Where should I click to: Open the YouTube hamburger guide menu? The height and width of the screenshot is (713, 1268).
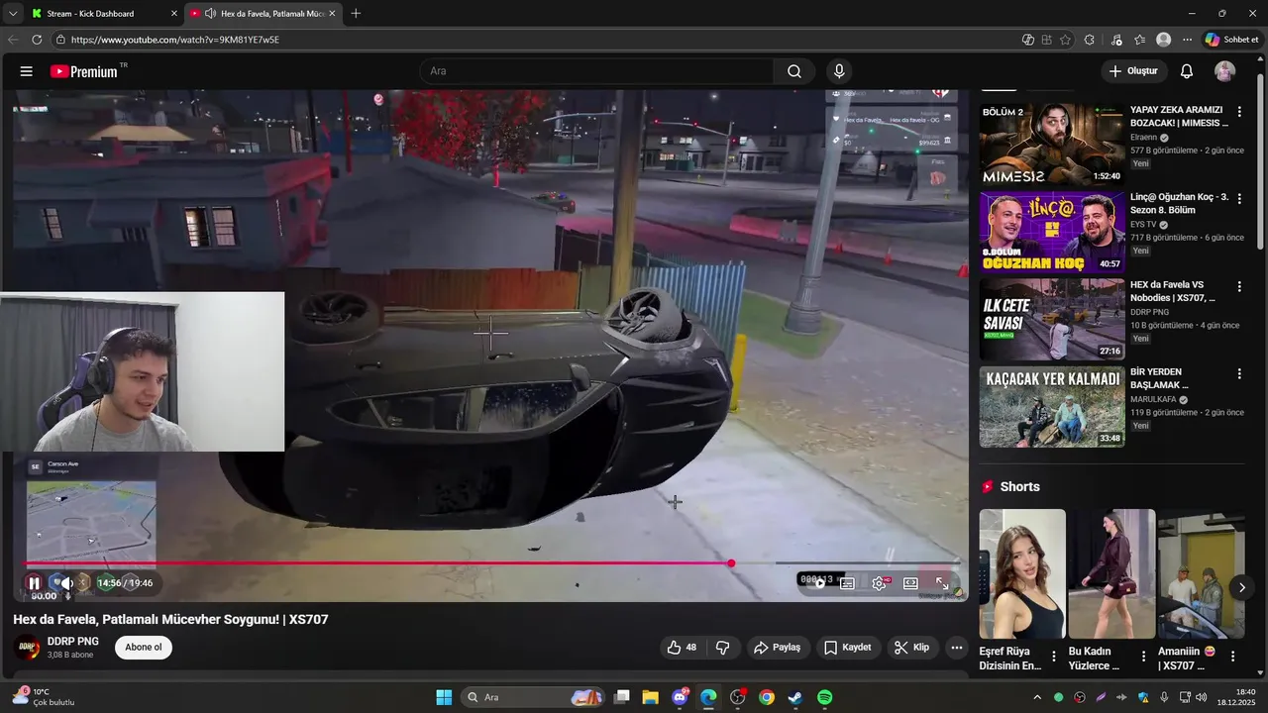pos(27,71)
